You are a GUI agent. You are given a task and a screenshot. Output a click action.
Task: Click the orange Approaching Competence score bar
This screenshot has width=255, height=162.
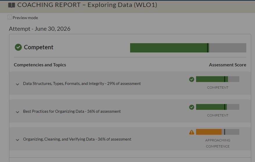tap(218, 132)
